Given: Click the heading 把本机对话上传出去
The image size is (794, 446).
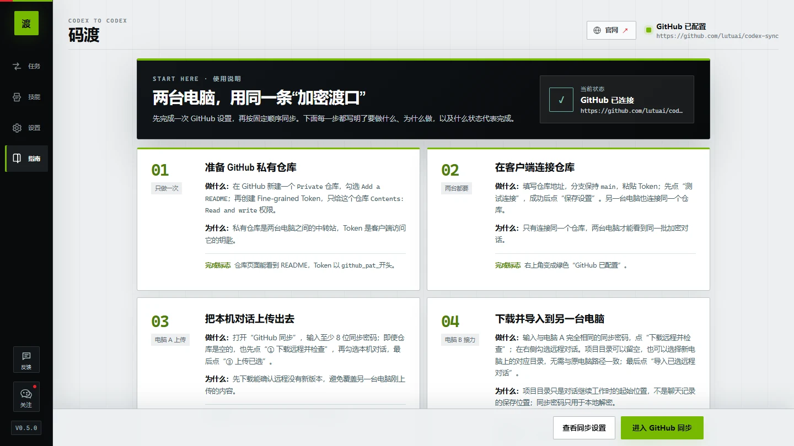Looking at the screenshot, I should (250, 319).
